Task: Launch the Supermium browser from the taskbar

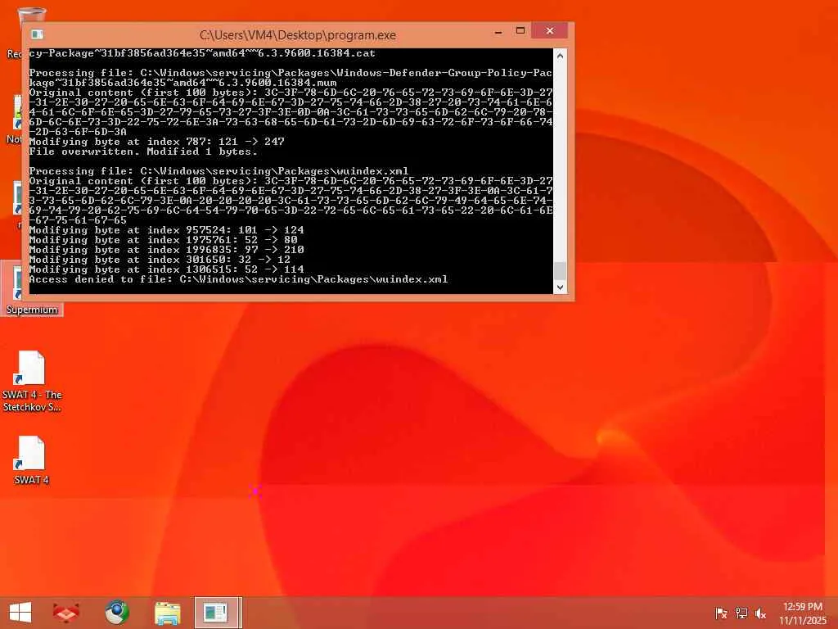Action: click(x=116, y=613)
